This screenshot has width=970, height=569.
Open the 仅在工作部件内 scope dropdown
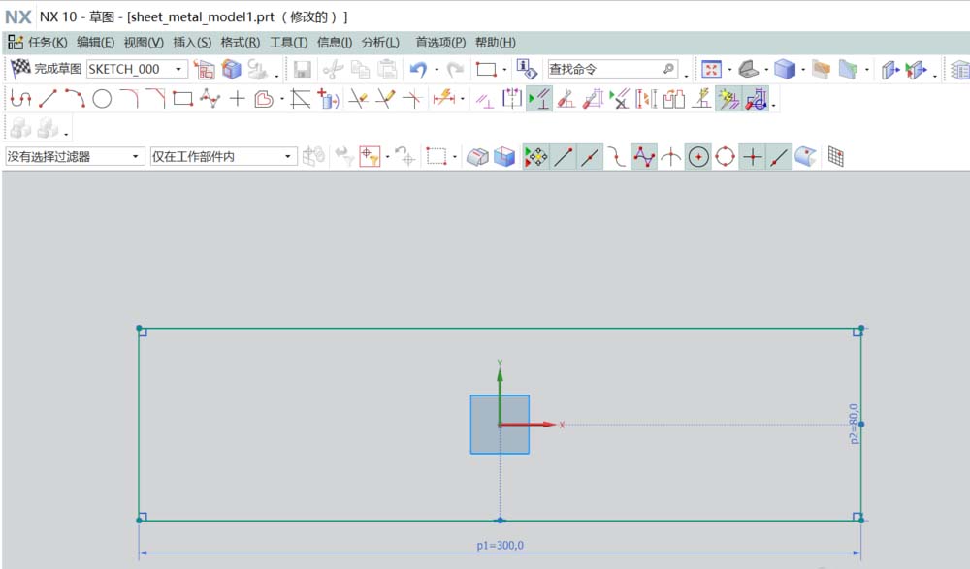[288, 156]
